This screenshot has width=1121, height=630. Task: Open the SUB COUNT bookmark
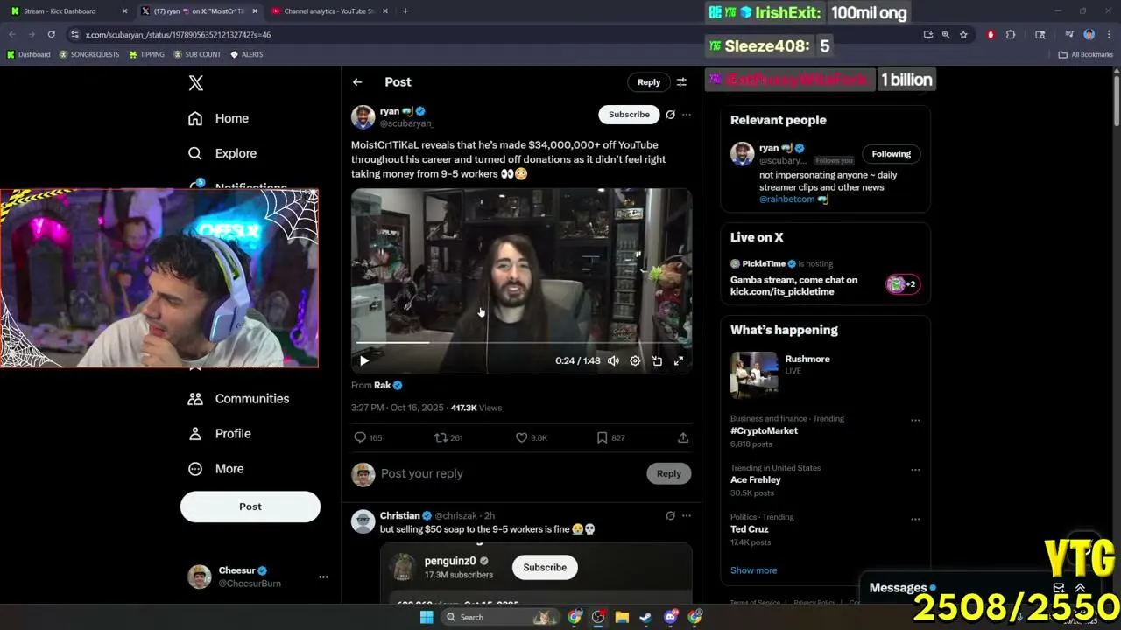(x=197, y=54)
